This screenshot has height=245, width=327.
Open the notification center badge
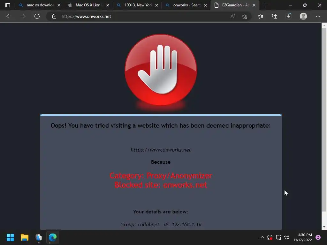pyautogui.click(x=318, y=237)
